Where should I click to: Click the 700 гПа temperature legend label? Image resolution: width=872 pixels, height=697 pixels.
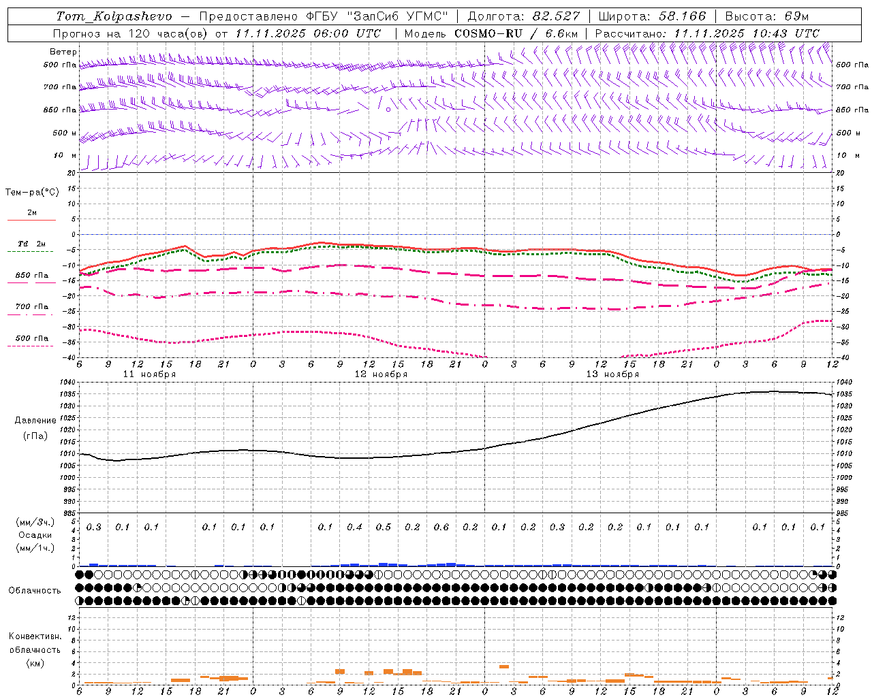(x=32, y=307)
